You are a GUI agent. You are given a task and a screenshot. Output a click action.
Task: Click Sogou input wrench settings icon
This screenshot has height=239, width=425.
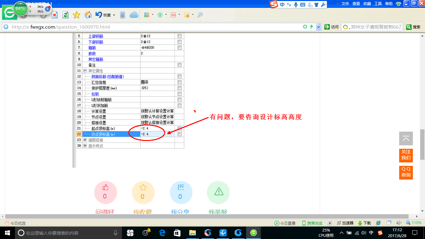323,5
